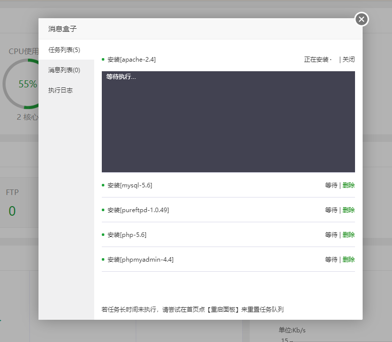Click the 正在安装 status text

pyautogui.click(x=316, y=60)
